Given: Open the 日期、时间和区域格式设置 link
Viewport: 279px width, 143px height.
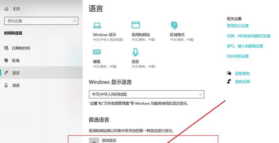Looking at the screenshot, I should tap(249, 36).
